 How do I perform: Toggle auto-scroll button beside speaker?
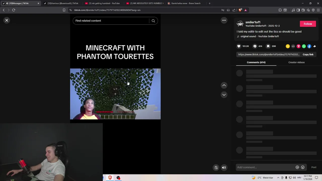(x=216, y=168)
